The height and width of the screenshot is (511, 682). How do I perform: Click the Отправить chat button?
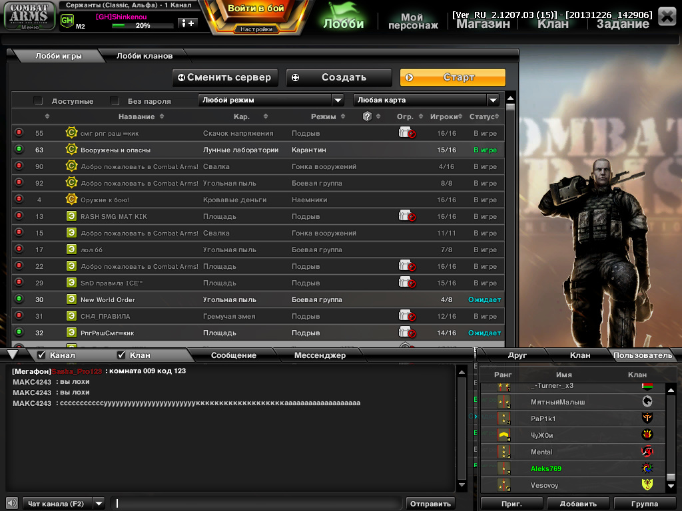pyautogui.click(x=430, y=504)
